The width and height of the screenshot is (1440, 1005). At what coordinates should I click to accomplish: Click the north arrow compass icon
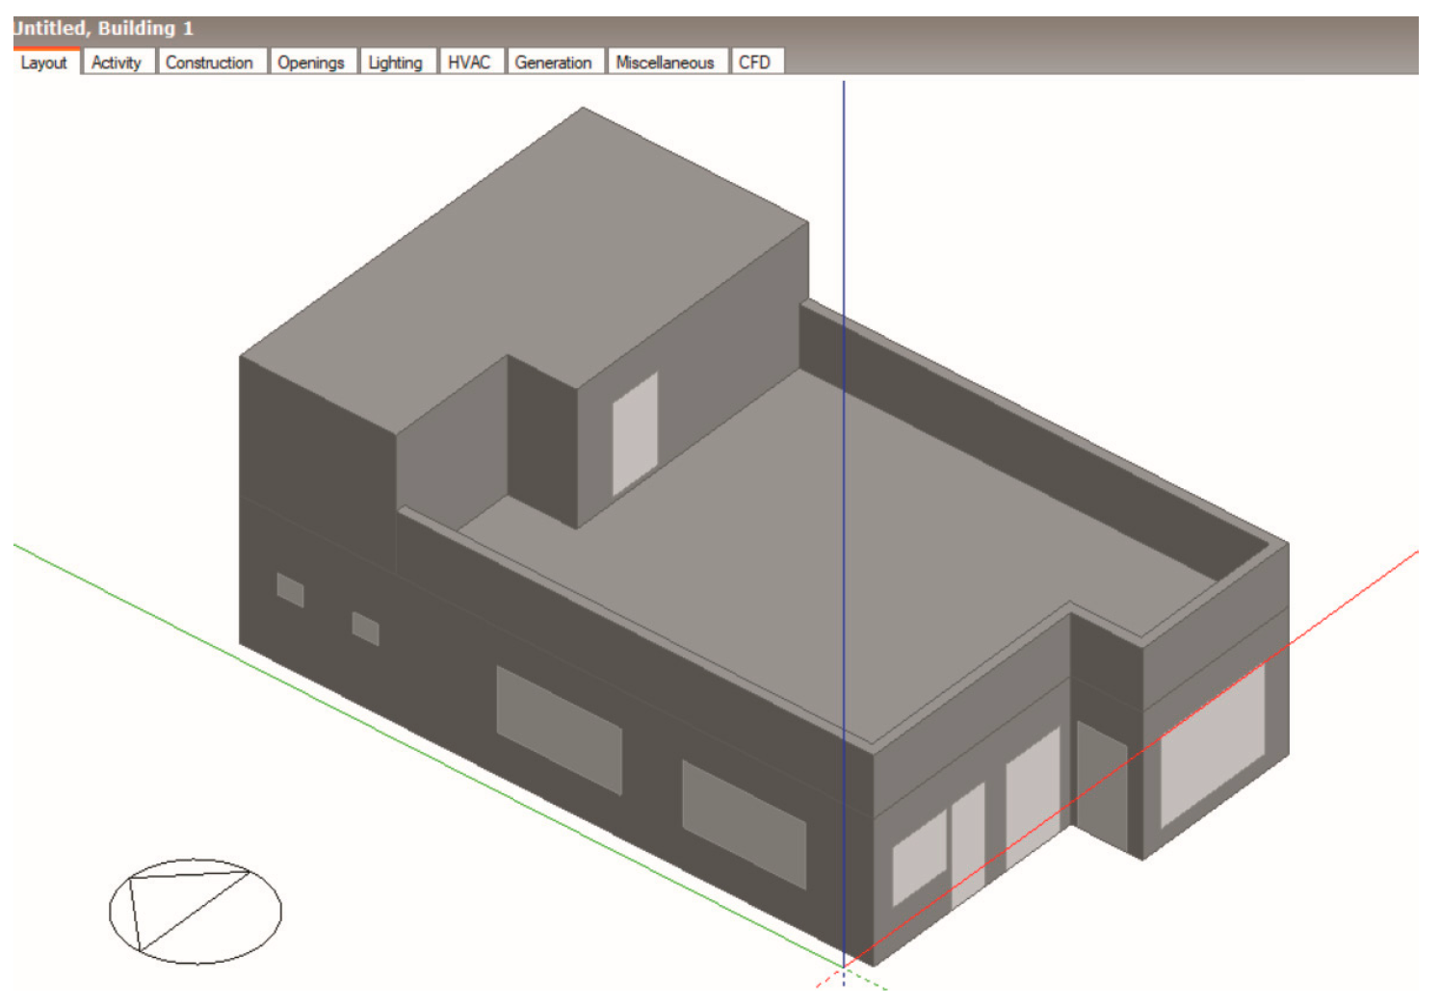point(196,911)
